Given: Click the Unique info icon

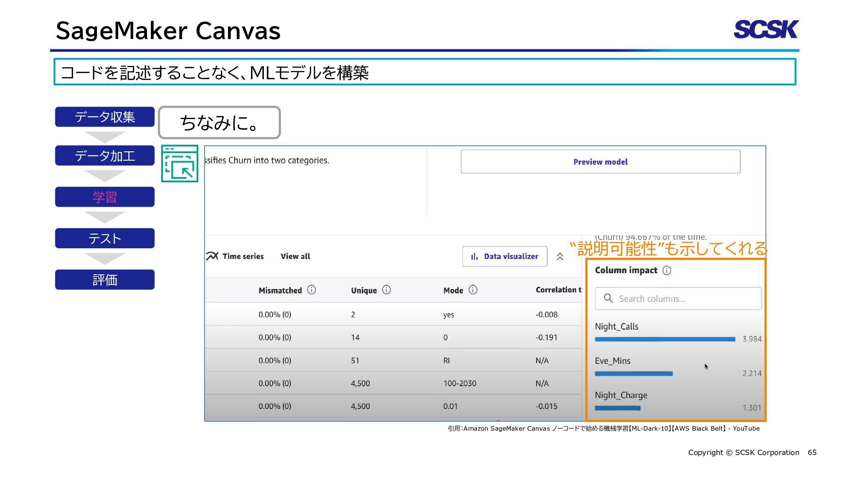Looking at the screenshot, I should click(386, 290).
